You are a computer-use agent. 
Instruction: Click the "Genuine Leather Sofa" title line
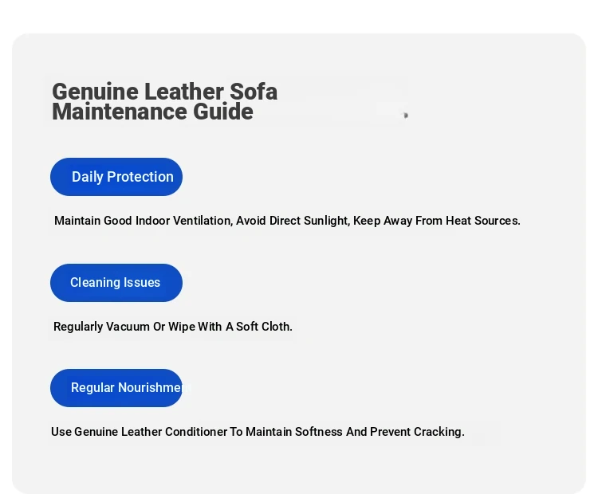pos(164,92)
